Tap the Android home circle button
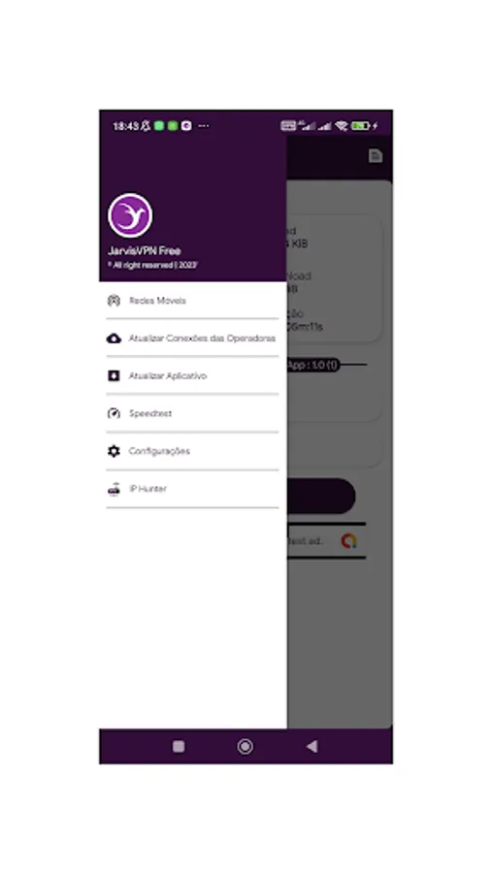 (x=245, y=747)
